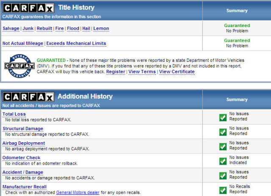Click green checkmark in Total Loss row
271x196 pixels.
click(223, 118)
